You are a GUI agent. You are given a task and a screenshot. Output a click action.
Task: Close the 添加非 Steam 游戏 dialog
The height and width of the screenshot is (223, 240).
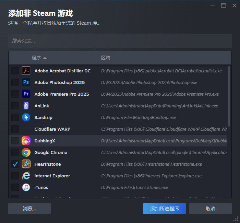click(234, 6)
